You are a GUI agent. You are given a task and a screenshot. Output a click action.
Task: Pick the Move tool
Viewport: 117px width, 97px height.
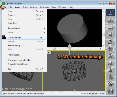pos(110,48)
